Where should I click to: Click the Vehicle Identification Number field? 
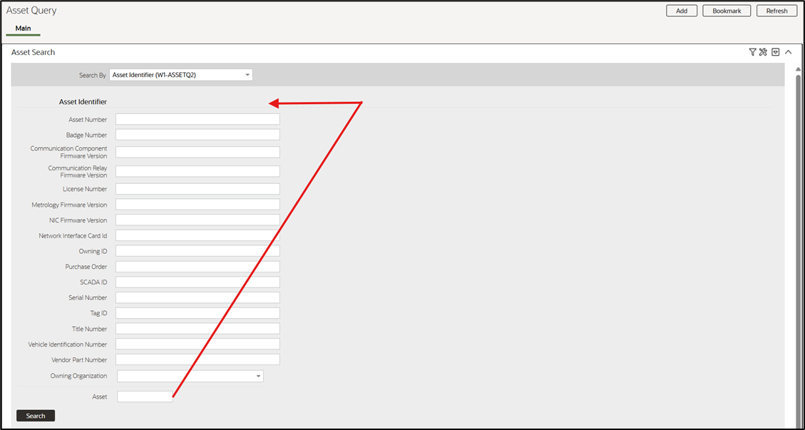(x=198, y=344)
